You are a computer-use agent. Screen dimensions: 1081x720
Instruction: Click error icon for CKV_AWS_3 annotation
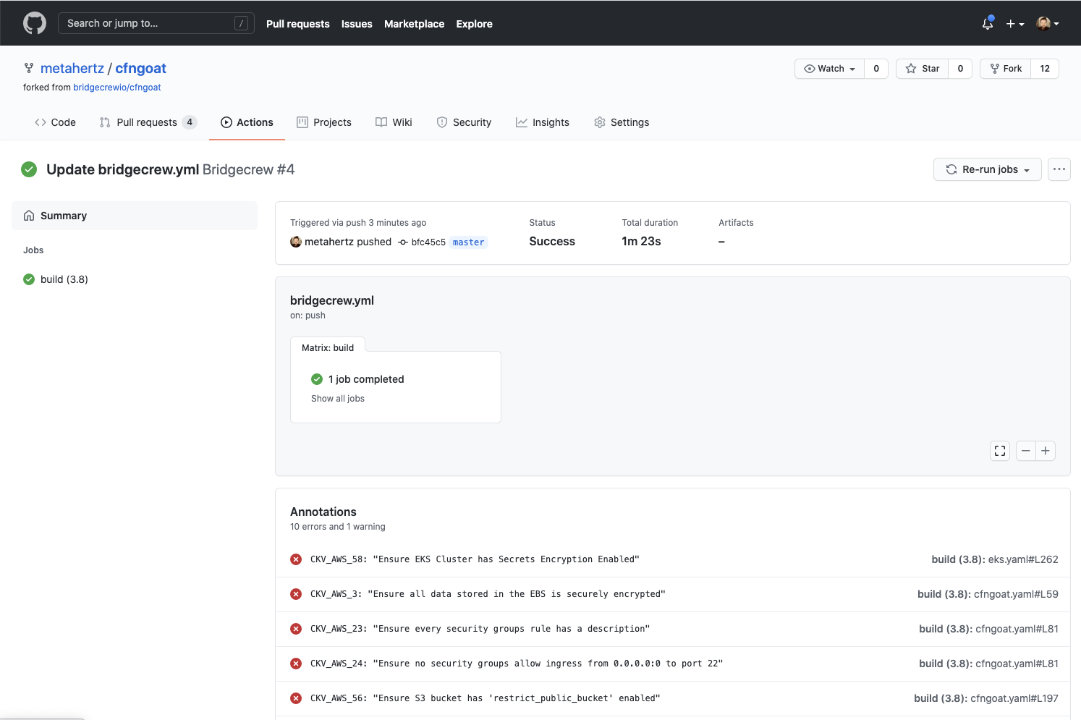296,594
